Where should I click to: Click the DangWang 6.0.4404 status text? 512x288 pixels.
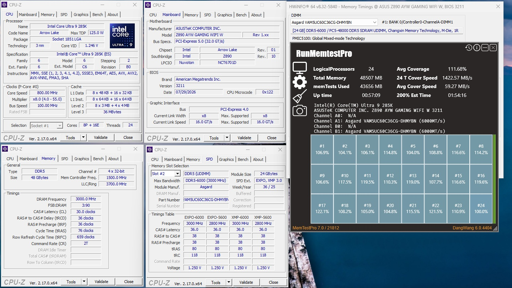(x=473, y=228)
